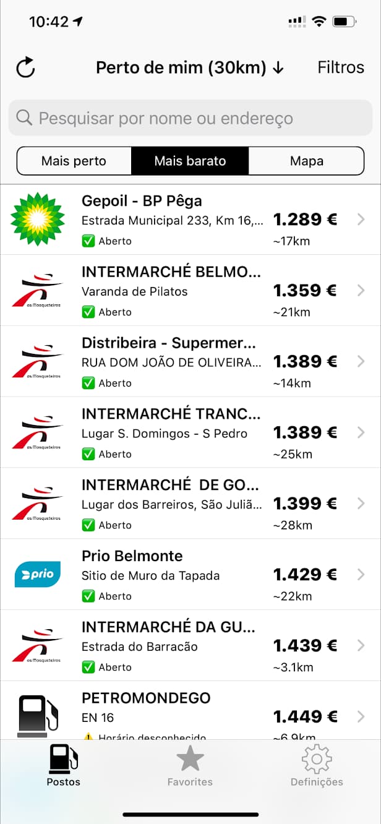Open chevron for Gepoil - BP Pêga
The width and height of the screenshot is (381, 824).
coord(361,220)
